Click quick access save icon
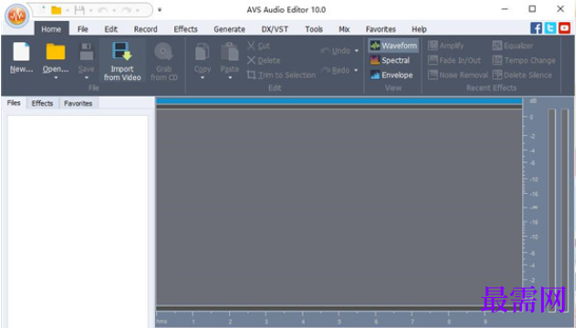583x328 pixels. tap(79, 10)
